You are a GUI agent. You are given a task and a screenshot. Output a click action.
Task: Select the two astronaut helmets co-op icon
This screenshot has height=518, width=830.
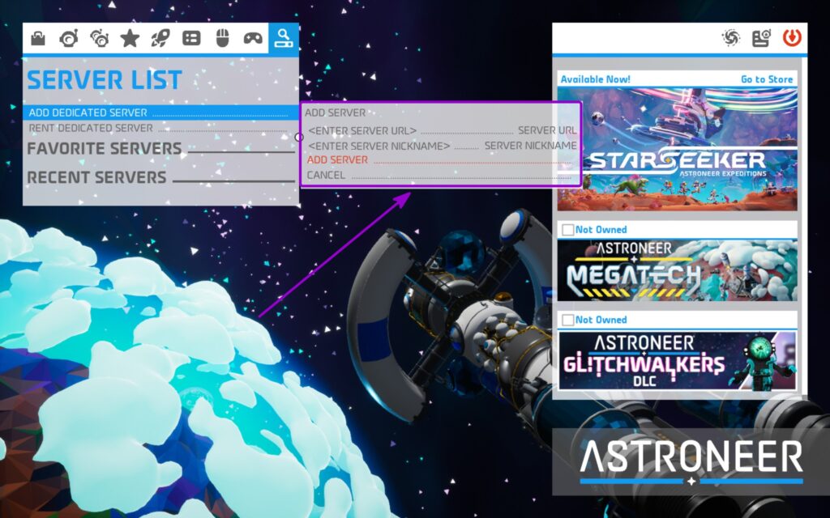(99, 38)
